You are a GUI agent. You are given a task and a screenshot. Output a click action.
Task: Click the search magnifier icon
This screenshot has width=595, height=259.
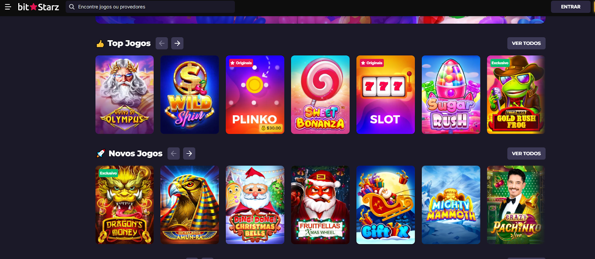tap(72, 7)
